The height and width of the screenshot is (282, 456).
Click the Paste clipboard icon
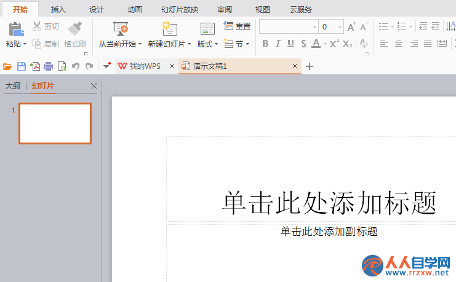tap(16, 29)
